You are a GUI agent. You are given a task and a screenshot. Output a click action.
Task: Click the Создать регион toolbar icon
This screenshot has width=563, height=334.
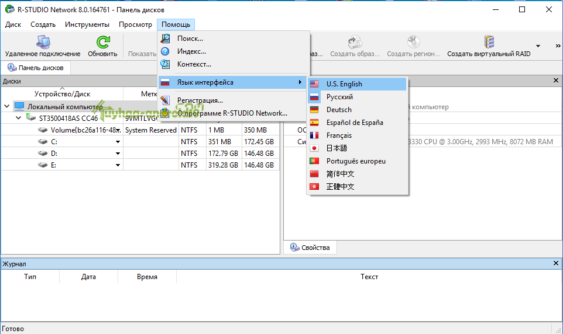413,42
